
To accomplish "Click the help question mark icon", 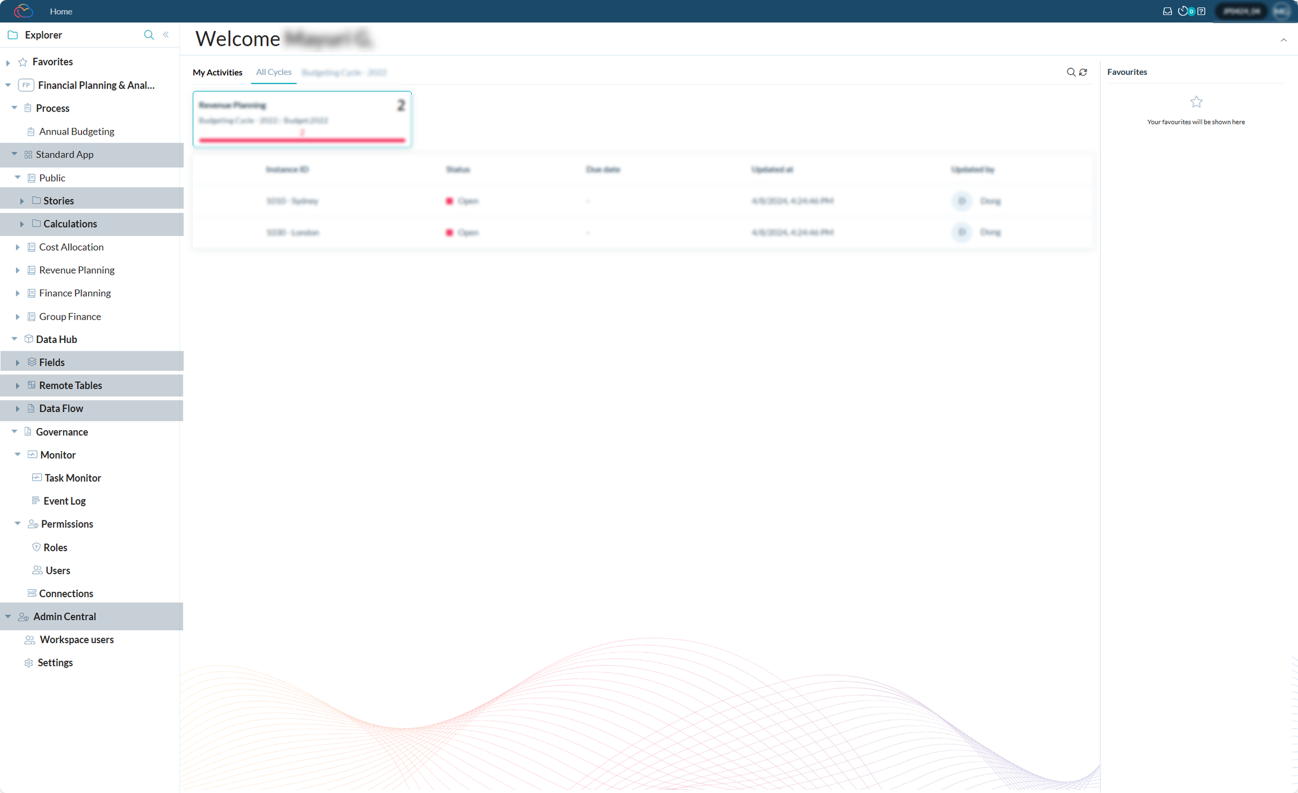I will tap(1202, 11).
